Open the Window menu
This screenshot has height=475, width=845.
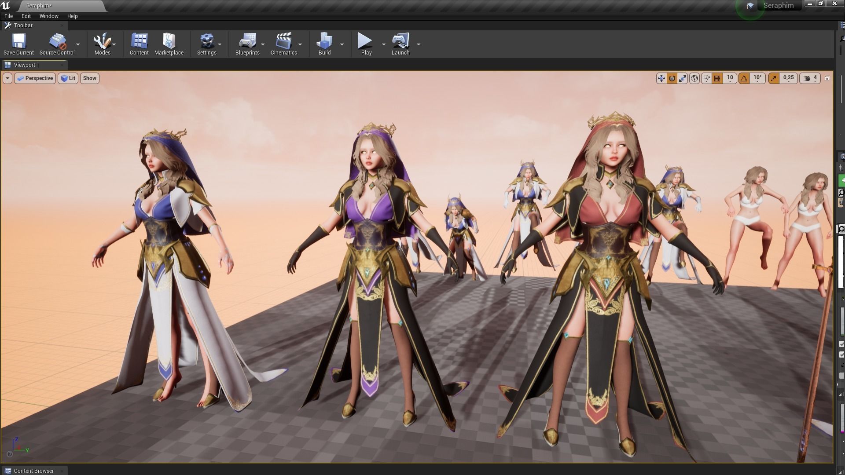click(49, 16)
